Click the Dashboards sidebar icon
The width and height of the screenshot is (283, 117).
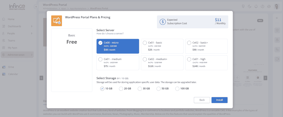[4, 26]
